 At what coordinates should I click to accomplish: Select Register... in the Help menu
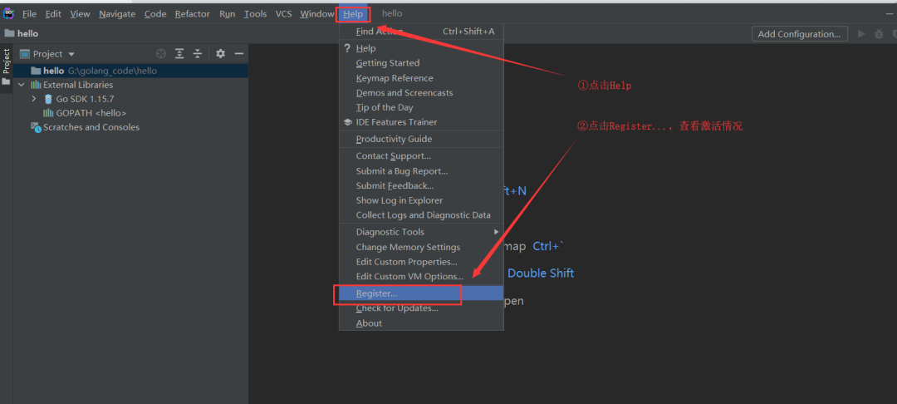pos(377,293)
